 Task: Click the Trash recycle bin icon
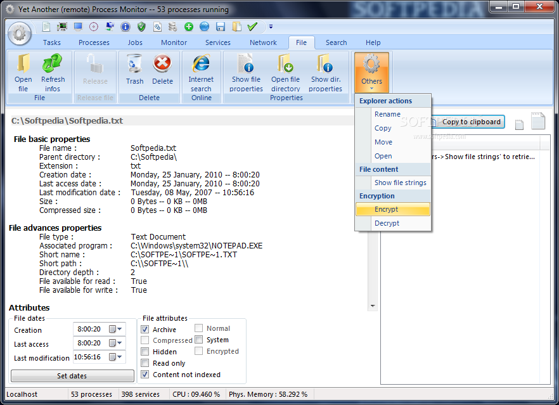click(134, 64)
